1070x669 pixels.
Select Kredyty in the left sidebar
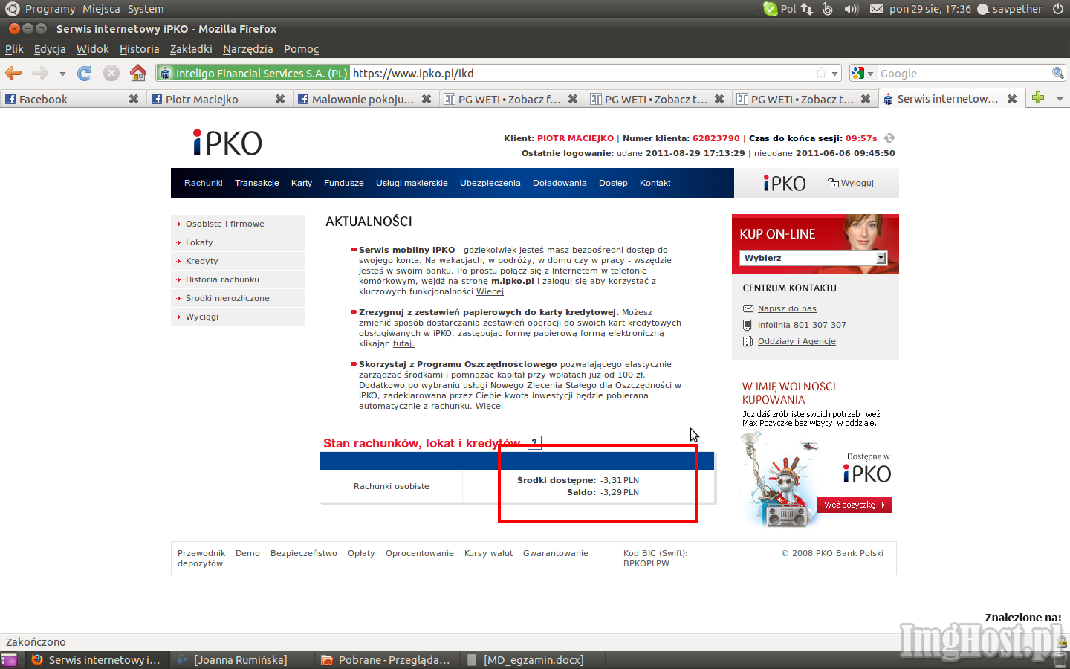point(238,261)
